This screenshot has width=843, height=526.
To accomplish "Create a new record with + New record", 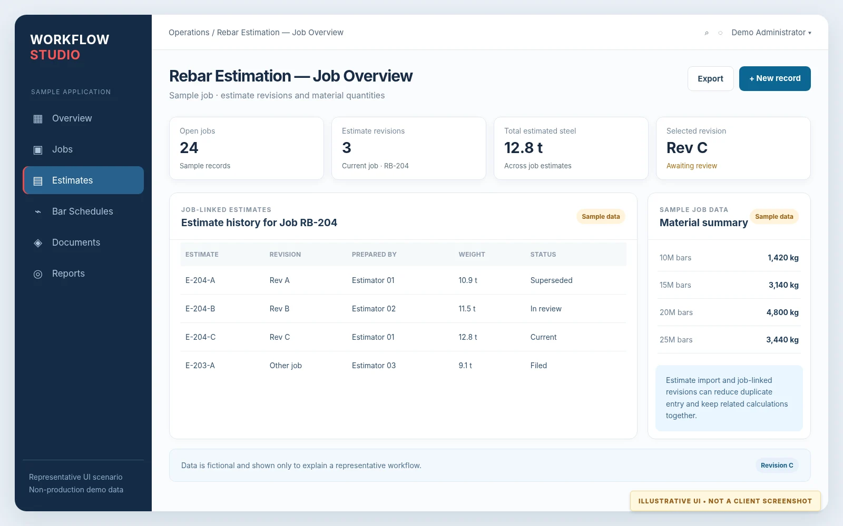I will coord(775,78).
